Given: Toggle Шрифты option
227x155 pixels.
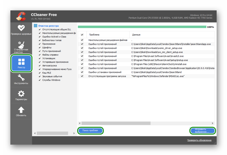Looking at the screenshot, I should click(x=40, y=48).
